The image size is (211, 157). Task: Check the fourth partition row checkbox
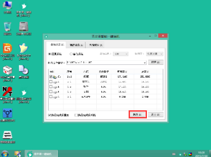51,92
